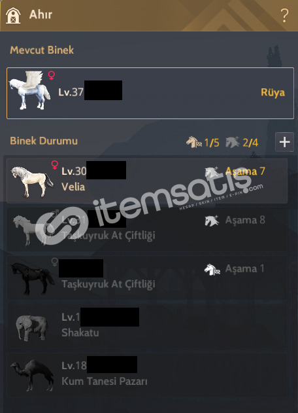Click the camel mount thumbnail

tap(32, 375)
